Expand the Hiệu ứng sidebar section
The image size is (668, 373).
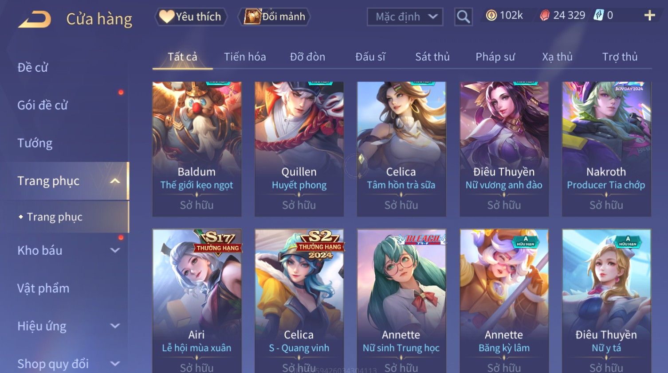click(x=115, y=326)
